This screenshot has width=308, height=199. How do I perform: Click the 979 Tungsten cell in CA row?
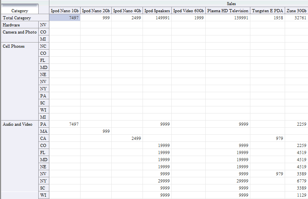268,138
